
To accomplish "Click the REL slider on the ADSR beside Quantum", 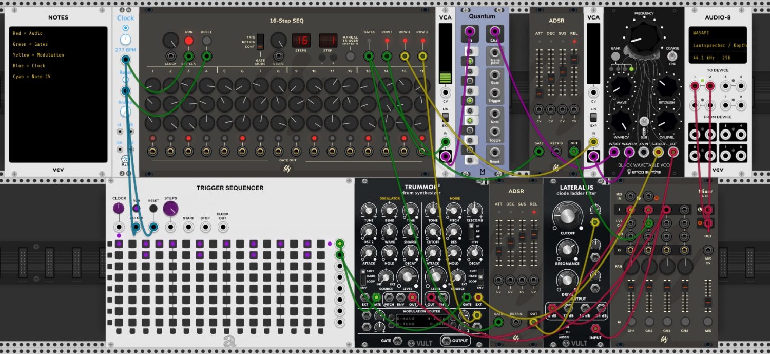I will click(574, 72).
